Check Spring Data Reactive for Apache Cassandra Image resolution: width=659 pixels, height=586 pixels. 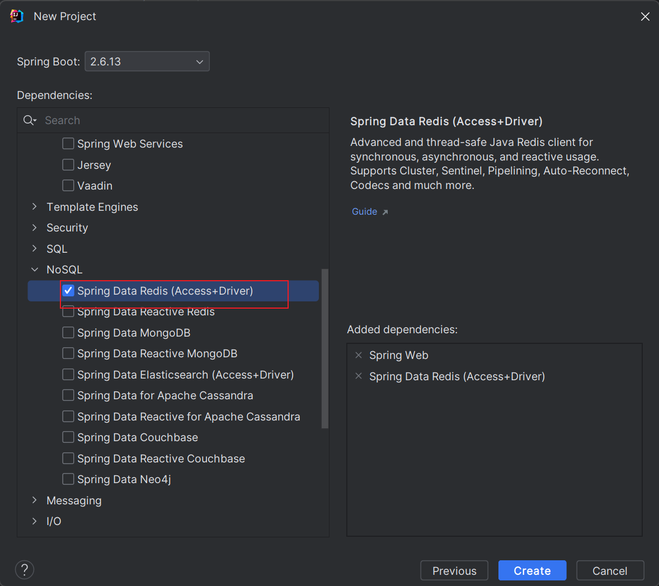[x=68, y=417]
